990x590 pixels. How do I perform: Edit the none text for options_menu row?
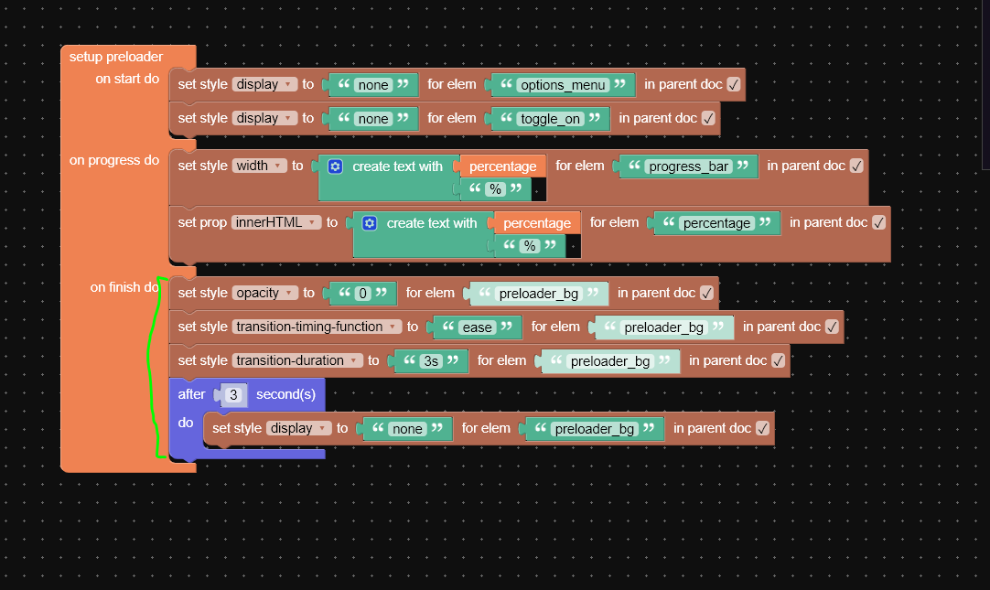[373, 85]
